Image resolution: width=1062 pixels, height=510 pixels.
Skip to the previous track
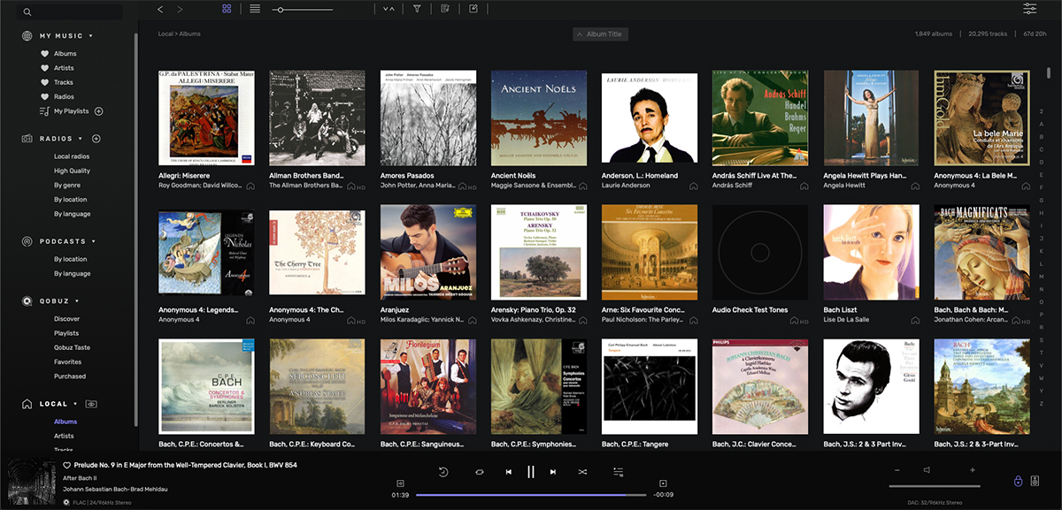point(509,472)
